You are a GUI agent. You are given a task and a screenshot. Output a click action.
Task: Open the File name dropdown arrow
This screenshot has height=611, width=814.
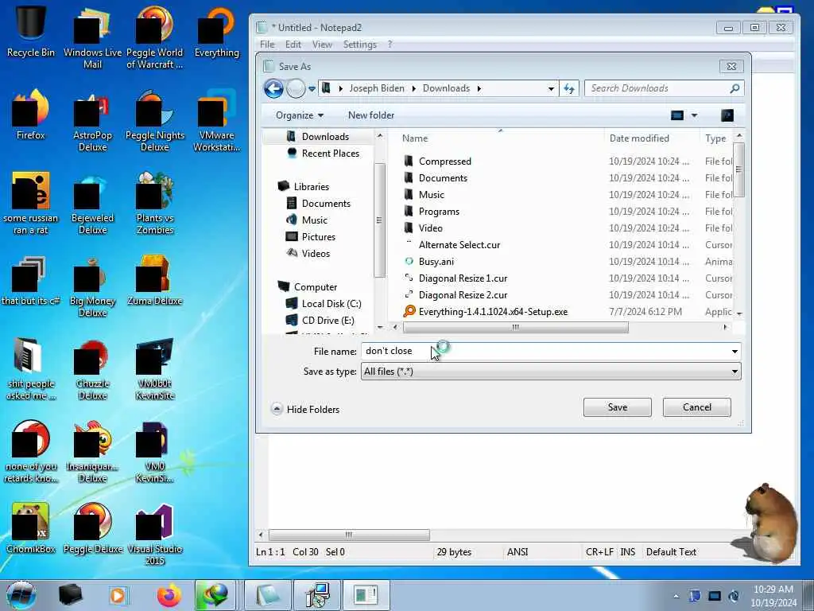tap(735, 352)
